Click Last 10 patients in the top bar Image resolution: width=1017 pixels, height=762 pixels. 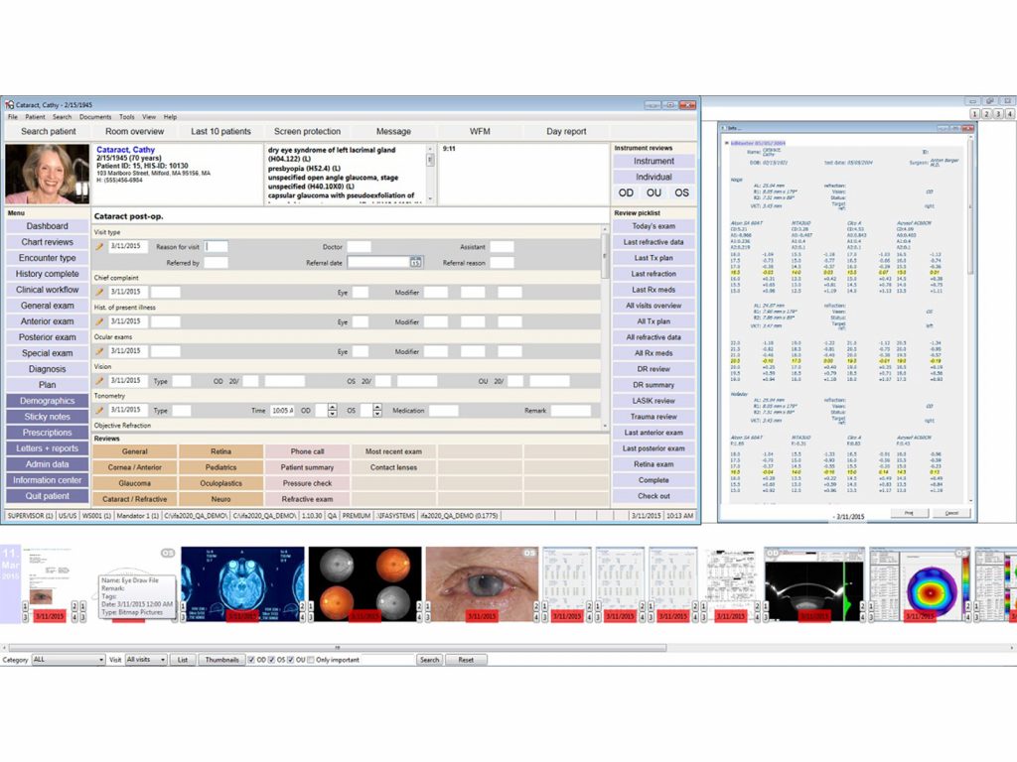tap(218, 130)
